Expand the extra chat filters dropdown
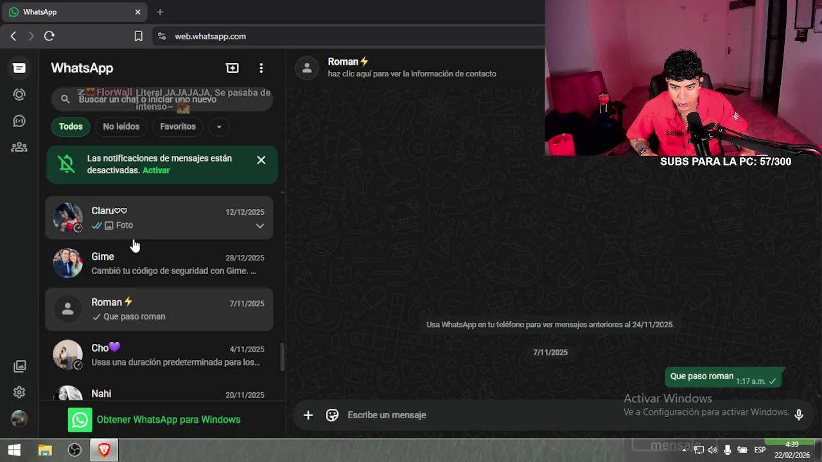 219,126
